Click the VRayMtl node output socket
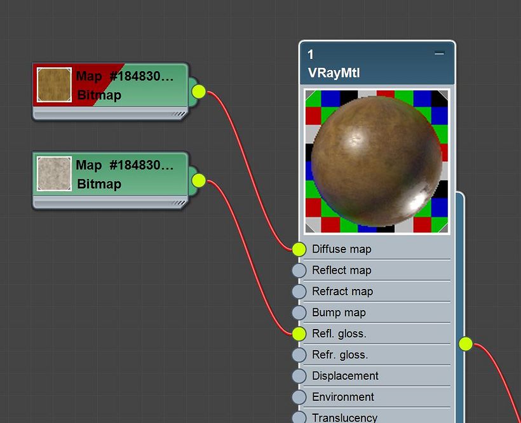Viewport: 521px width, 423px height. coord(466,344)
